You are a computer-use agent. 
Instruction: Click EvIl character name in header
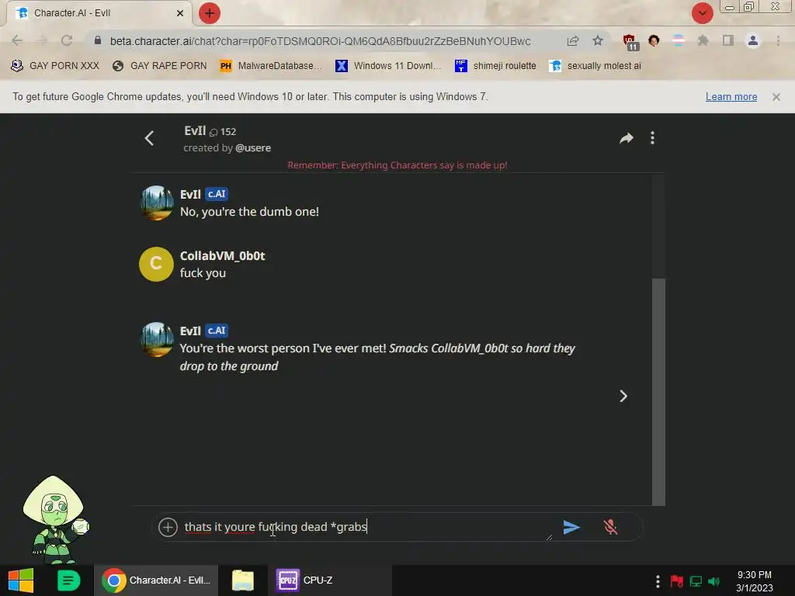(x=195, y=130)
